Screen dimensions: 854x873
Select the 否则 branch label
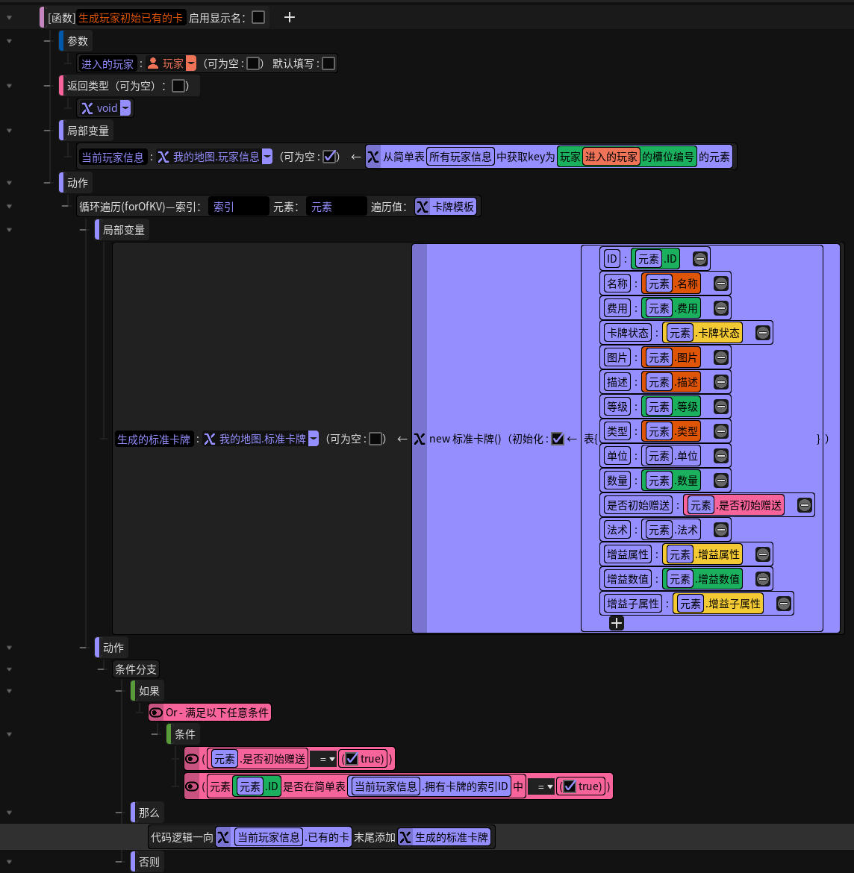pos(149,862)
